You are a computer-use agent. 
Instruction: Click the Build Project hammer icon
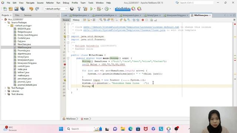click(79, 9)
